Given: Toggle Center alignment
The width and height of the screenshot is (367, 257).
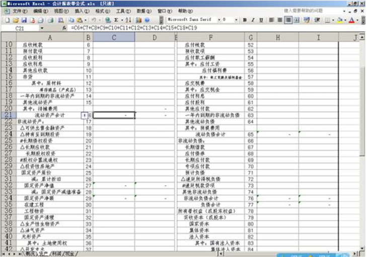Looking at the screenshot, I should [x=280, y=20].
